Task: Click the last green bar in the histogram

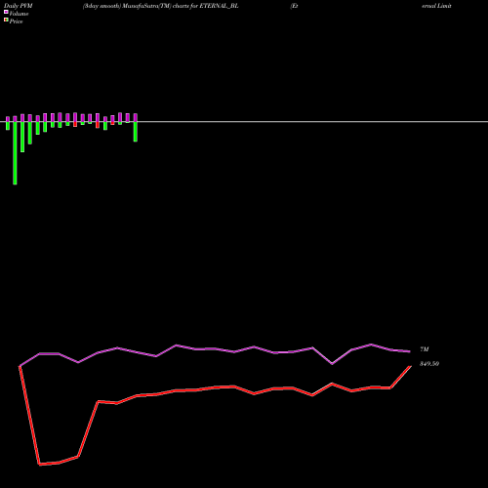Action: click(136, 132)
